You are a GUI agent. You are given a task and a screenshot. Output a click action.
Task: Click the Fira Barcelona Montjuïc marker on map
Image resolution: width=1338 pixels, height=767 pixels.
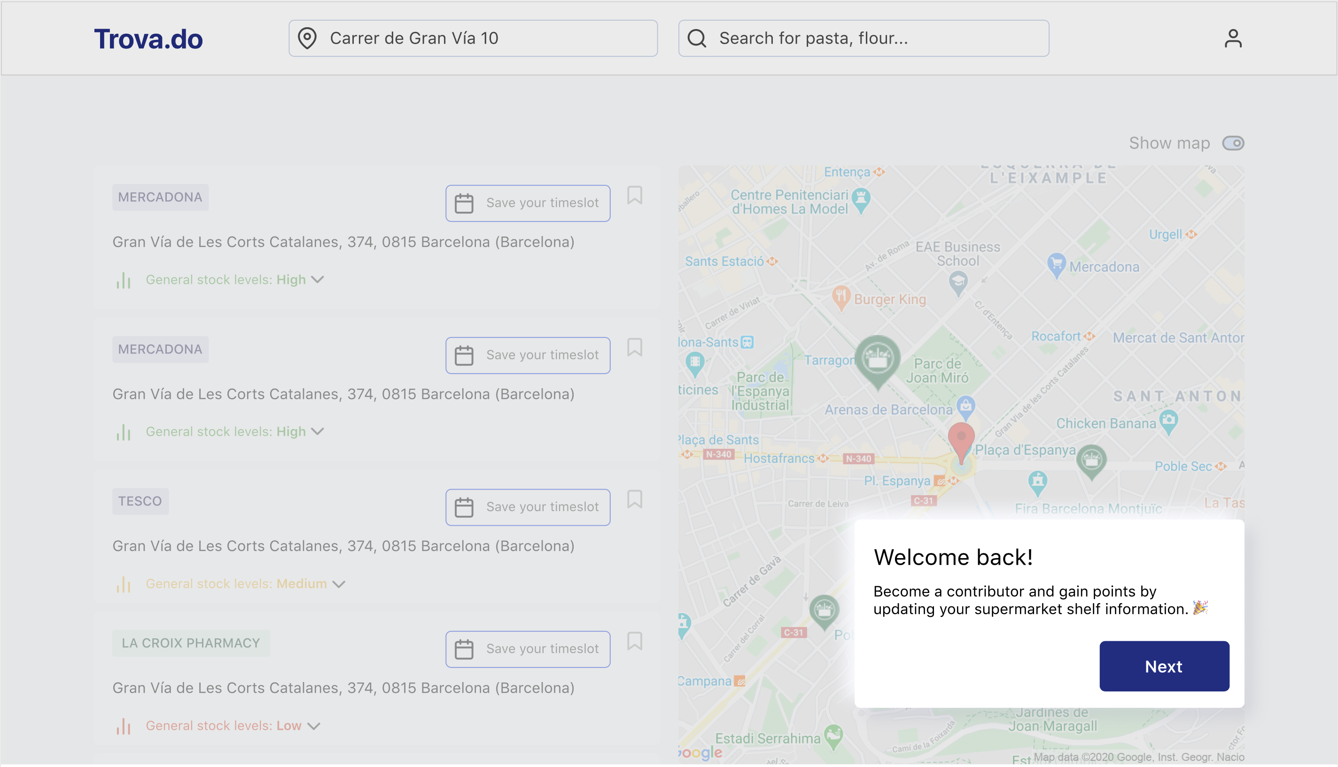point(1037,483)
